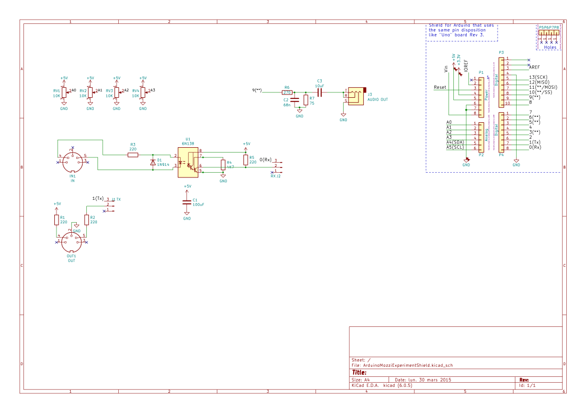Click the AREF label beside P3
Image resolution: width=586 pixels, height=413 pixels.
[534, 66]
